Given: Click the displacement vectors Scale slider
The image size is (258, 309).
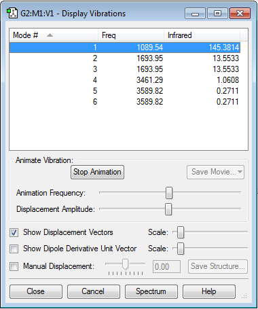Looking at the screenshot, I should click(181, 232).
